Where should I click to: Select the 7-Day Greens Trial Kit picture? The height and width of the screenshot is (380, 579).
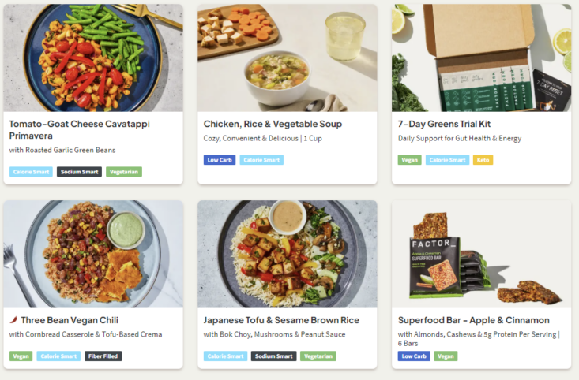[481, 58]
